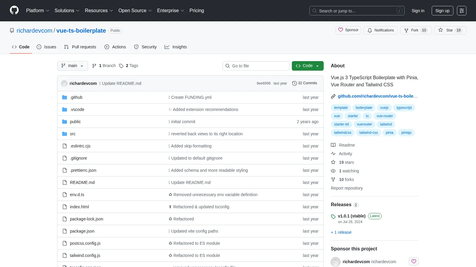Click the + 1 release link
Image resolution: width=476 pixels, height=267 pixels.
341,232
